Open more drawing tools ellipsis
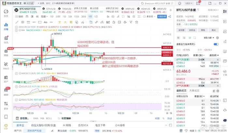 click(x=51, y=22)
